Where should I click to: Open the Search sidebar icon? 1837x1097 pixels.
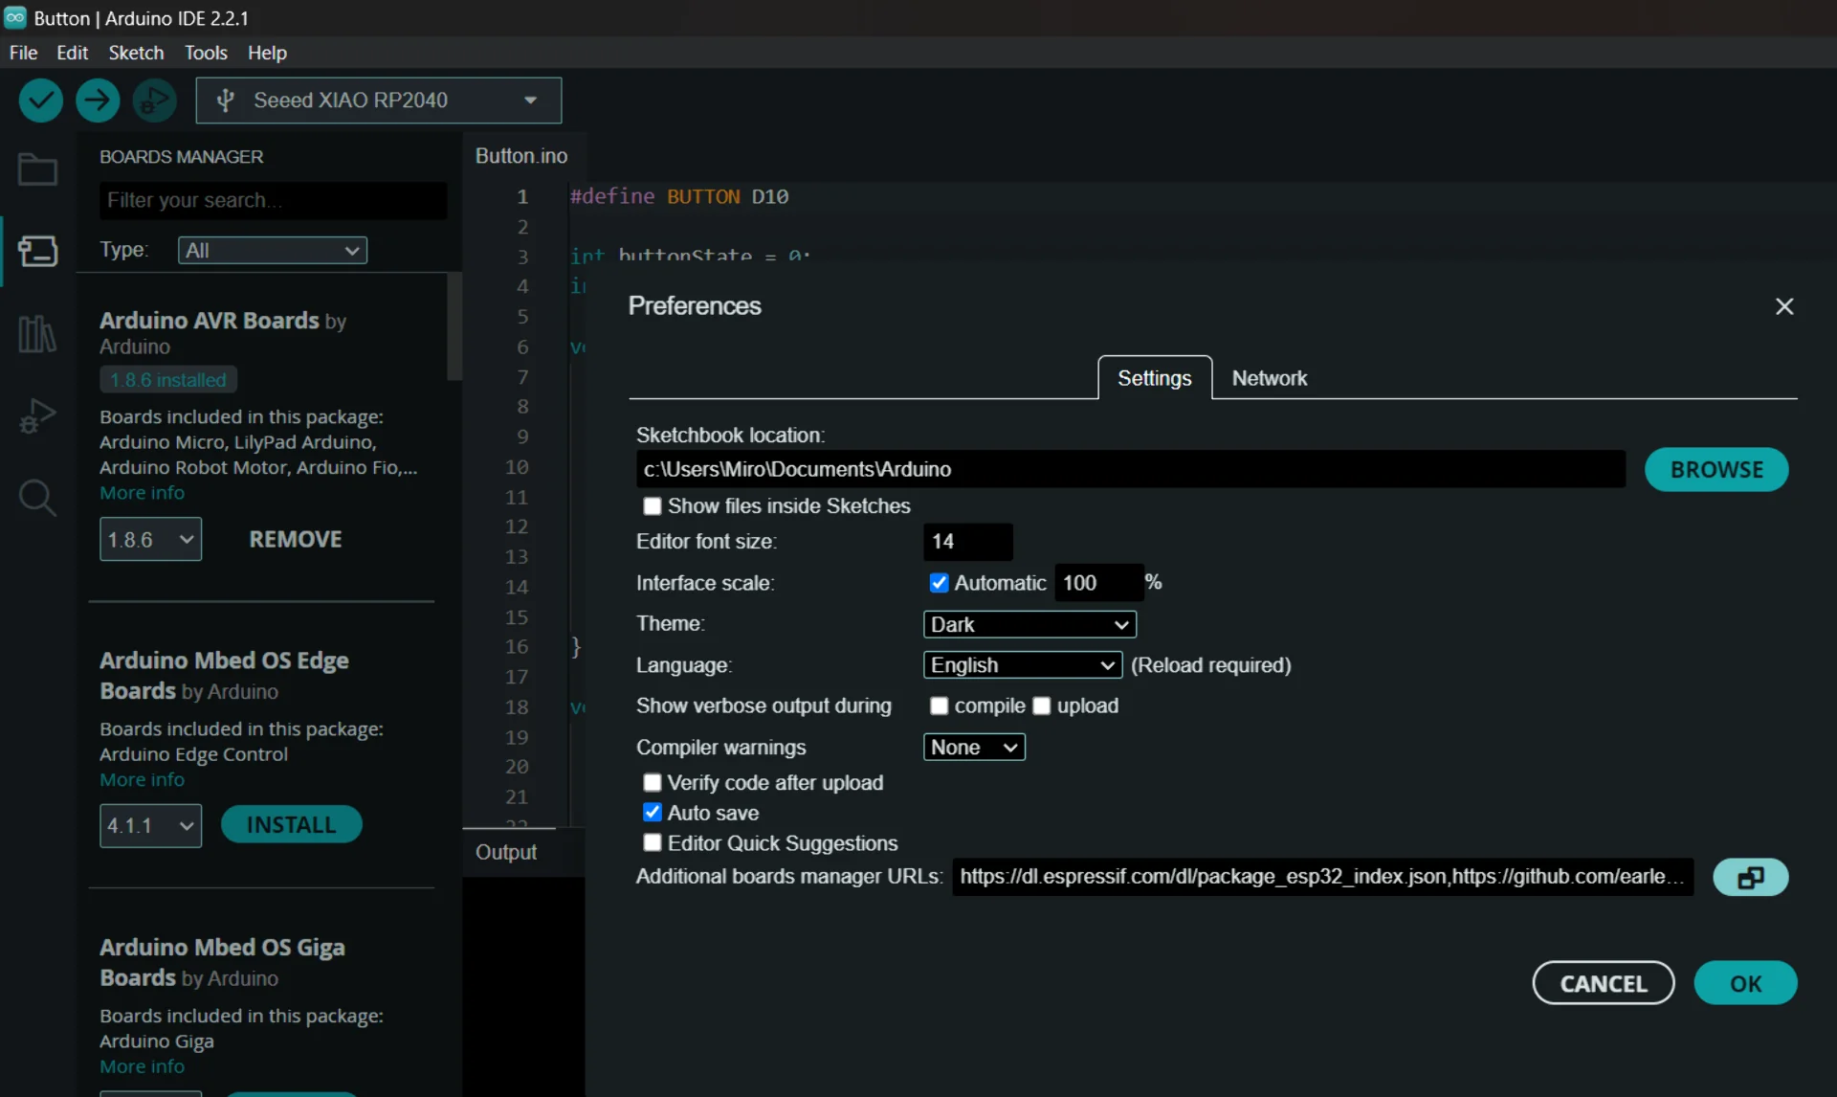coord(37,498)
